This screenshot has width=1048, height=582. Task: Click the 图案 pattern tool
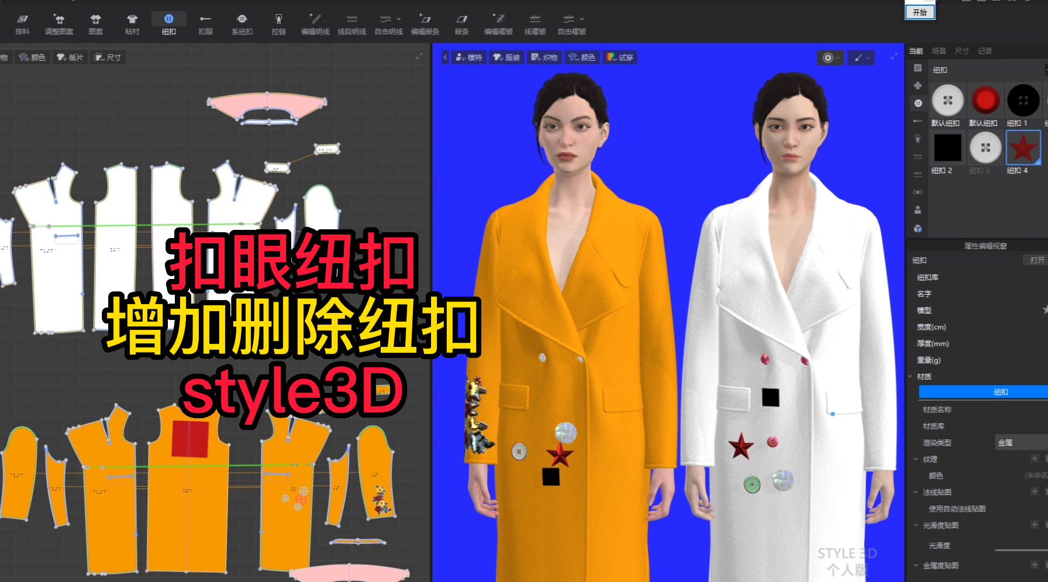[x=96, y=25]
